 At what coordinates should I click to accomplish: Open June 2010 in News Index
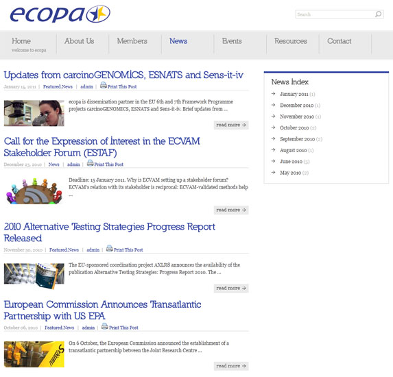[x=291, y=162]
